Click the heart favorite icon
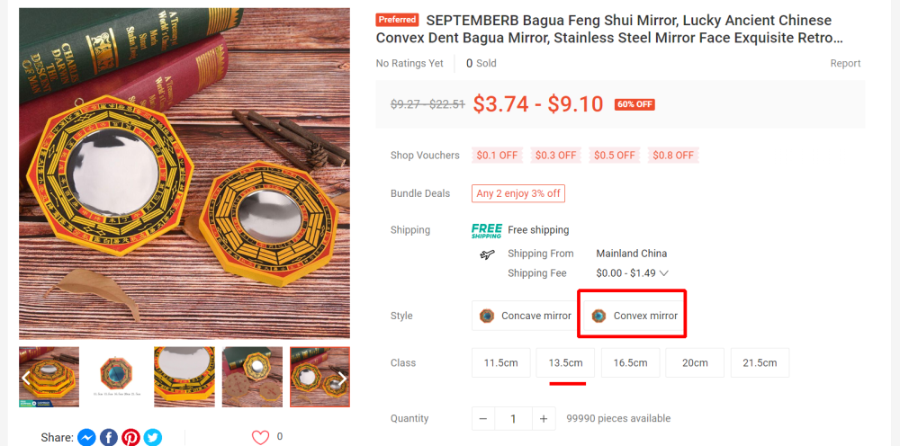The image size is (900, 446). pyautogui.click(x=260, y=437)
